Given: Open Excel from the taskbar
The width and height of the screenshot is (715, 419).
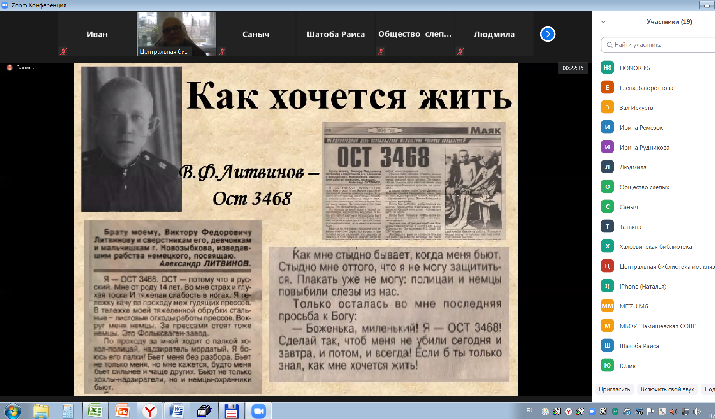Looking at the screenshot, I should 95,411.
